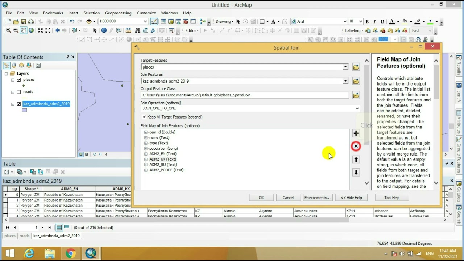Move field down with arrow icon

356,173
